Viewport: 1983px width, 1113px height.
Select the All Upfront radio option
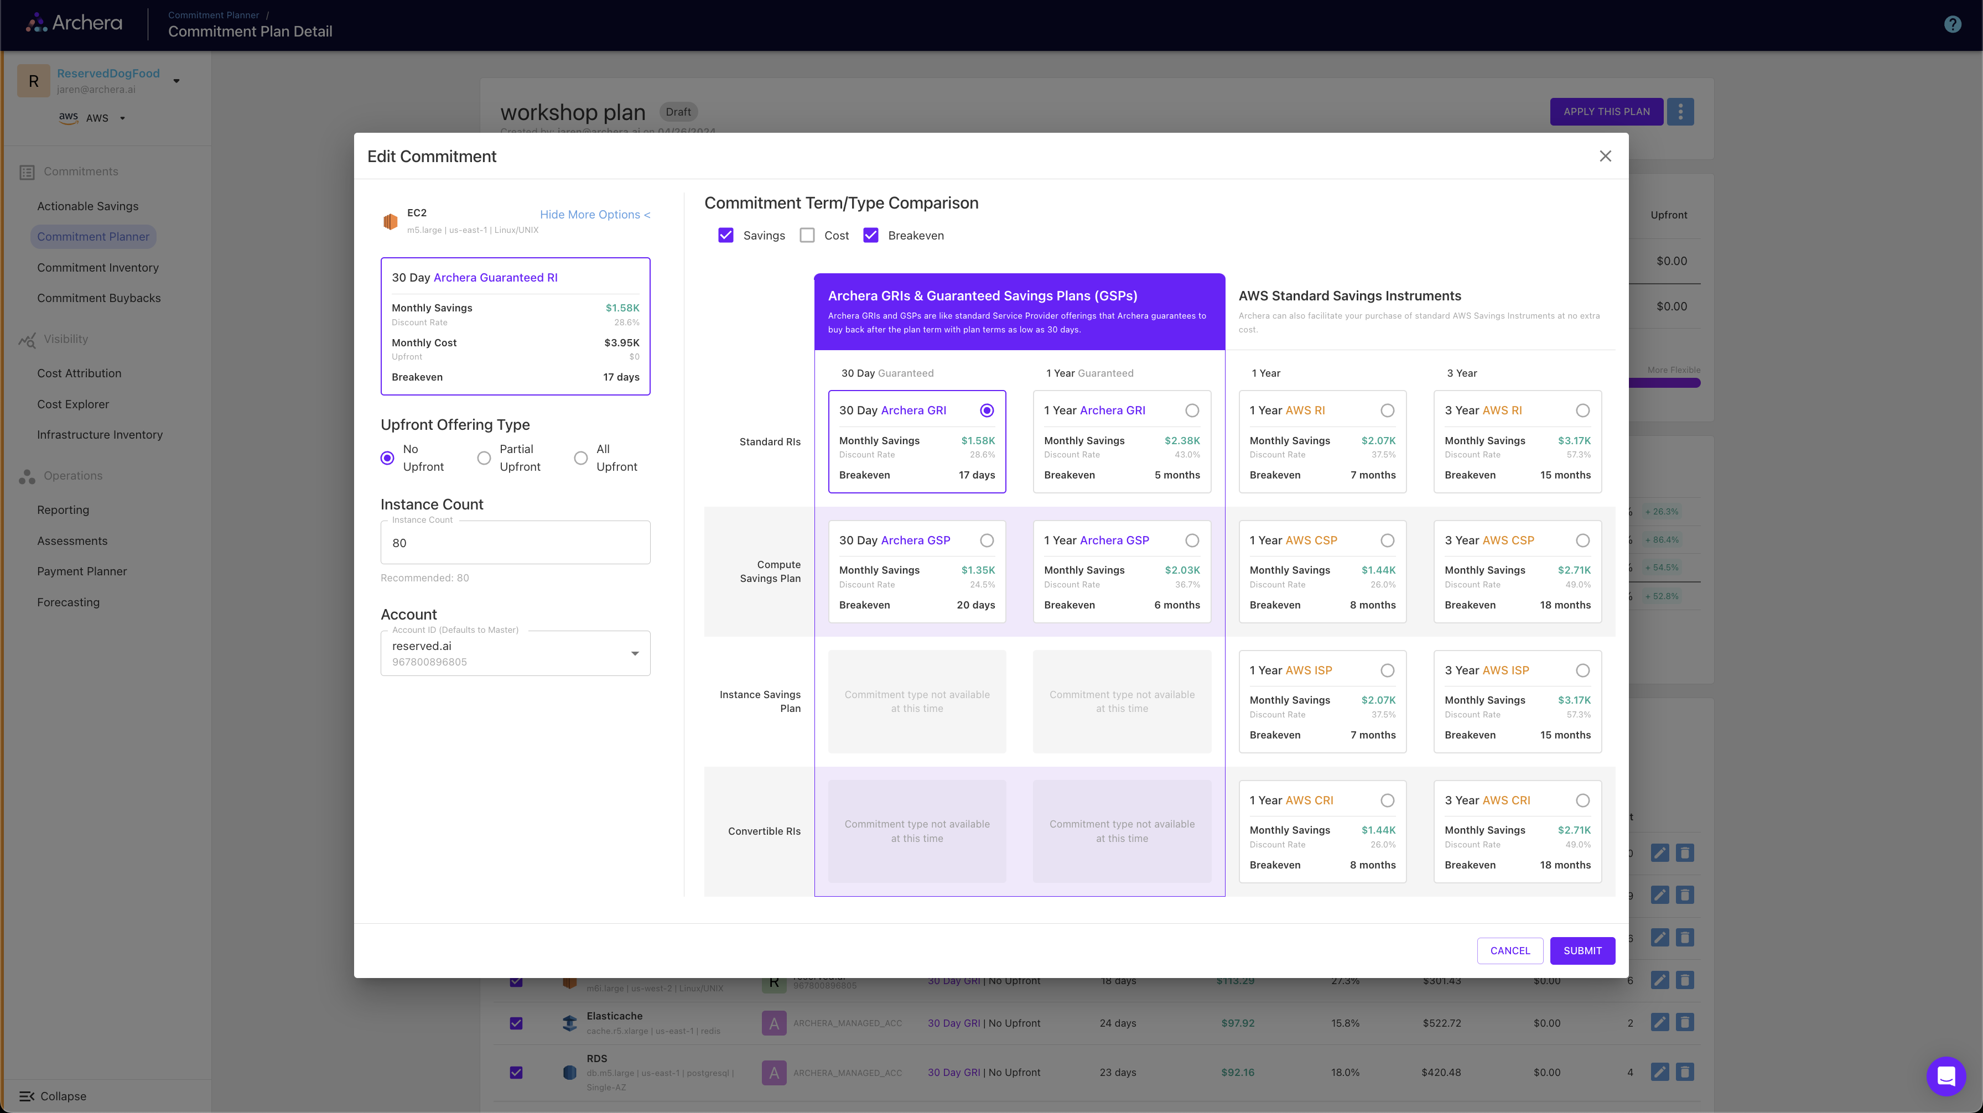tap(580, 458)
